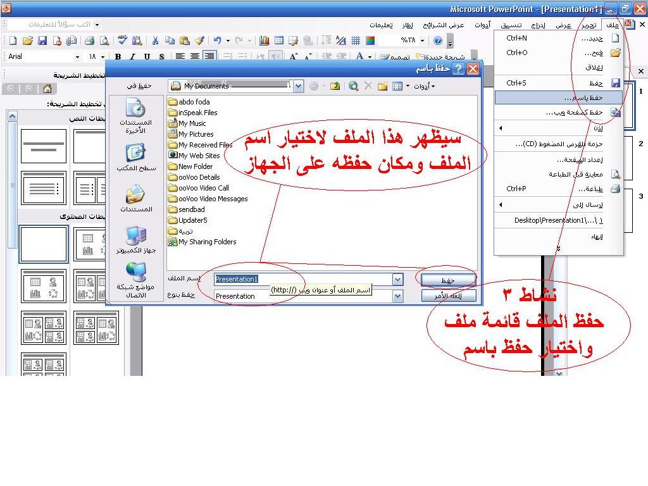
Task: Open سطح المكتب (Desktop) place in the dialog
Action: [136, 158]
